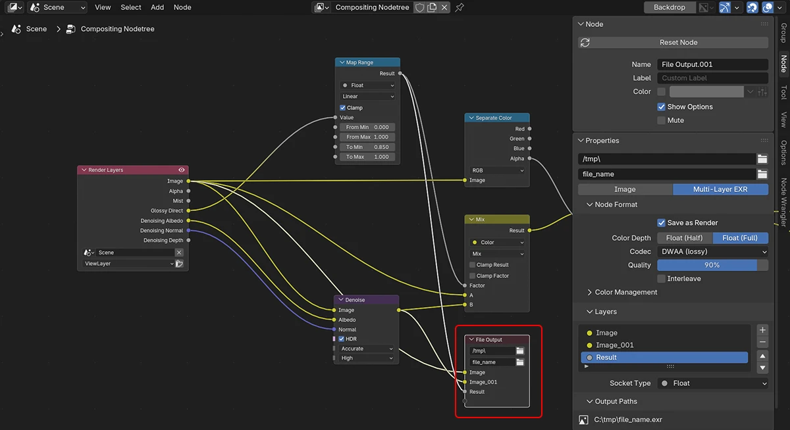
Task: Browse folder for file_name in sidebar
Action: [x=762, y=174]
